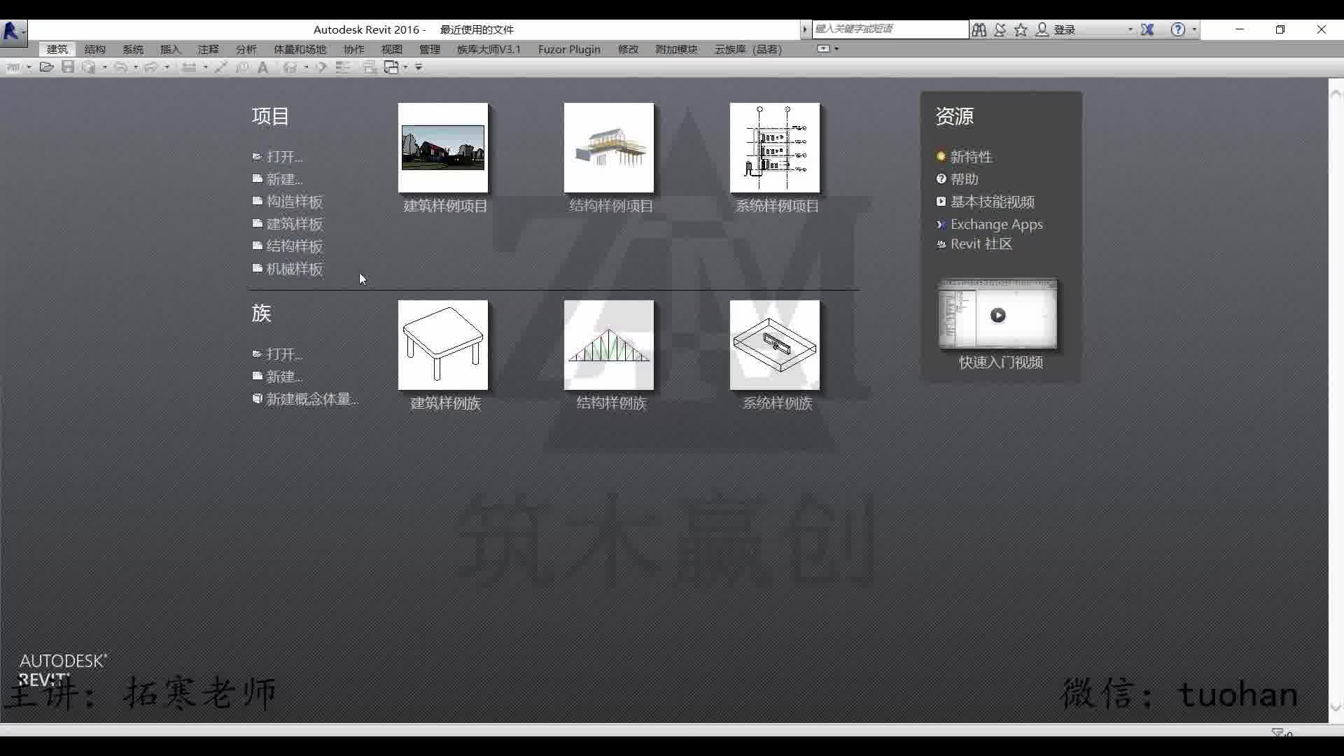Viewport: 1344px width, 756px height.
Task: Open the 插入 ribbon tab
Action: pos(171,49)
